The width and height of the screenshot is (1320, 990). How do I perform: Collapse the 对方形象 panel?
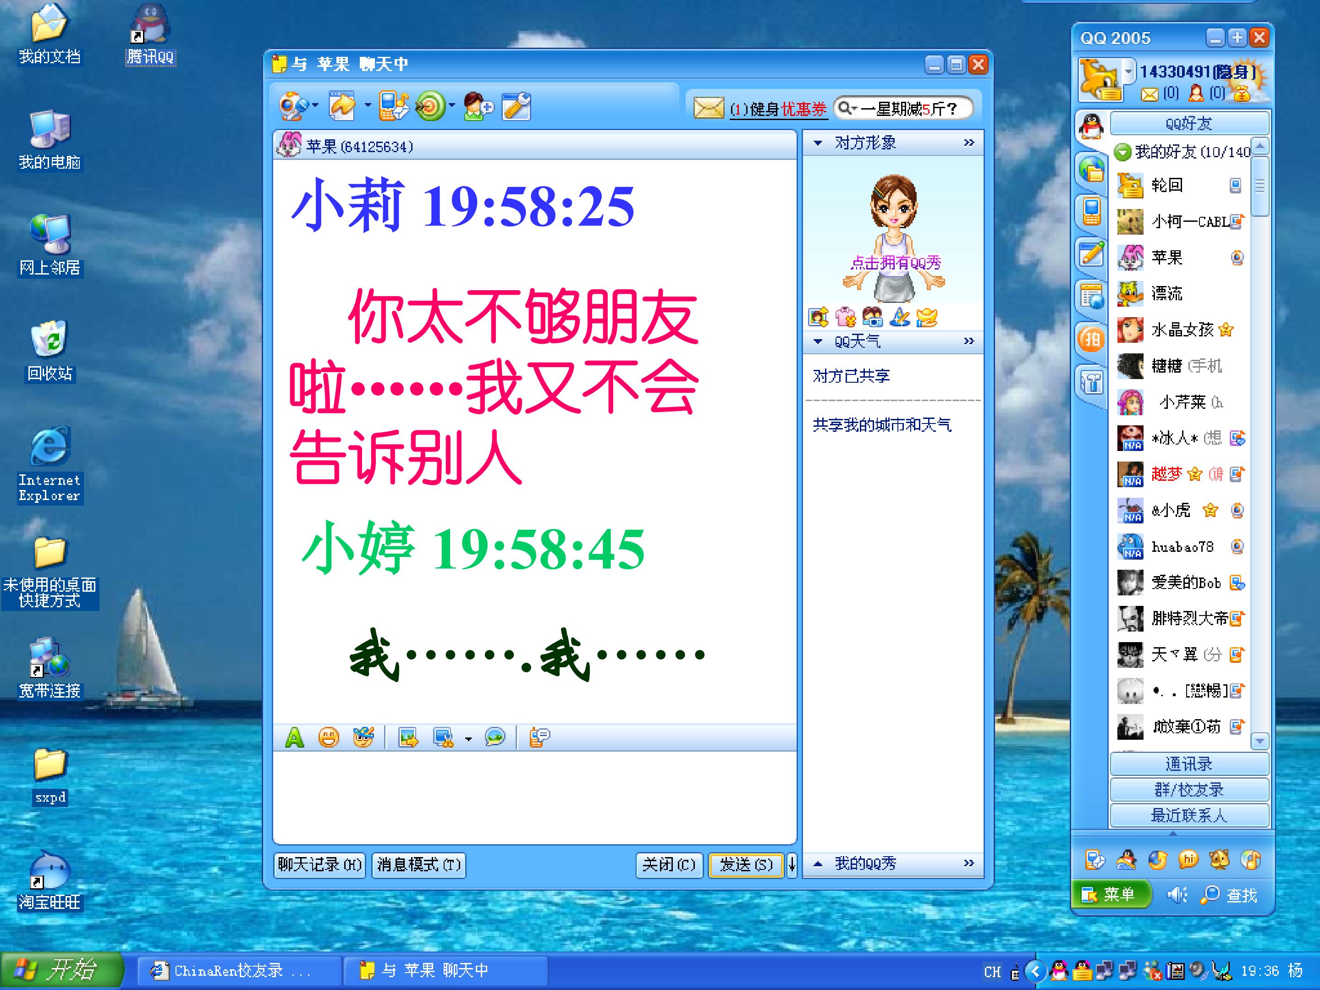coord(818,143)
